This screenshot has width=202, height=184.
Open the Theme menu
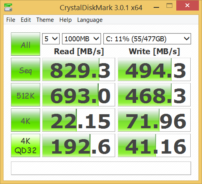tap(45, 20)
